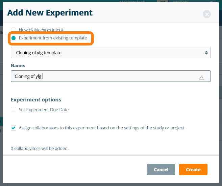Open the Cloning of yfg template dropdown
222x186 pixels.
110,53
